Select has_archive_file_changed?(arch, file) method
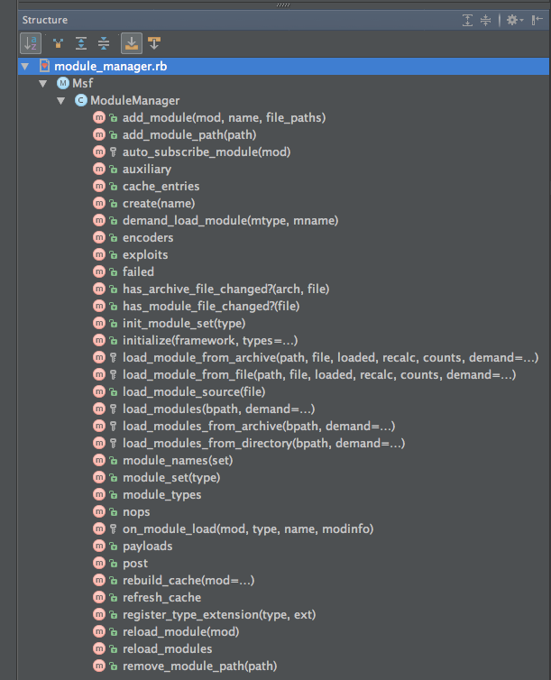This screenshot has width=551, height=680. [225, 289]
